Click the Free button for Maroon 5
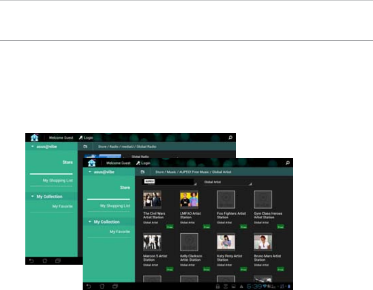The height and width of the screenshot is (290, 373). pos(170,269)
